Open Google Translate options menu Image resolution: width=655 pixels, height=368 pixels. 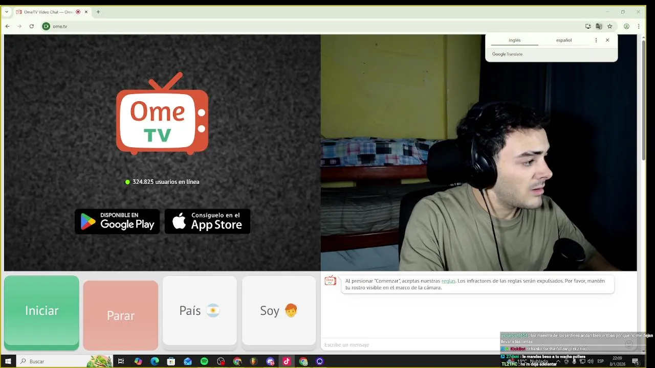click(596, 40)
